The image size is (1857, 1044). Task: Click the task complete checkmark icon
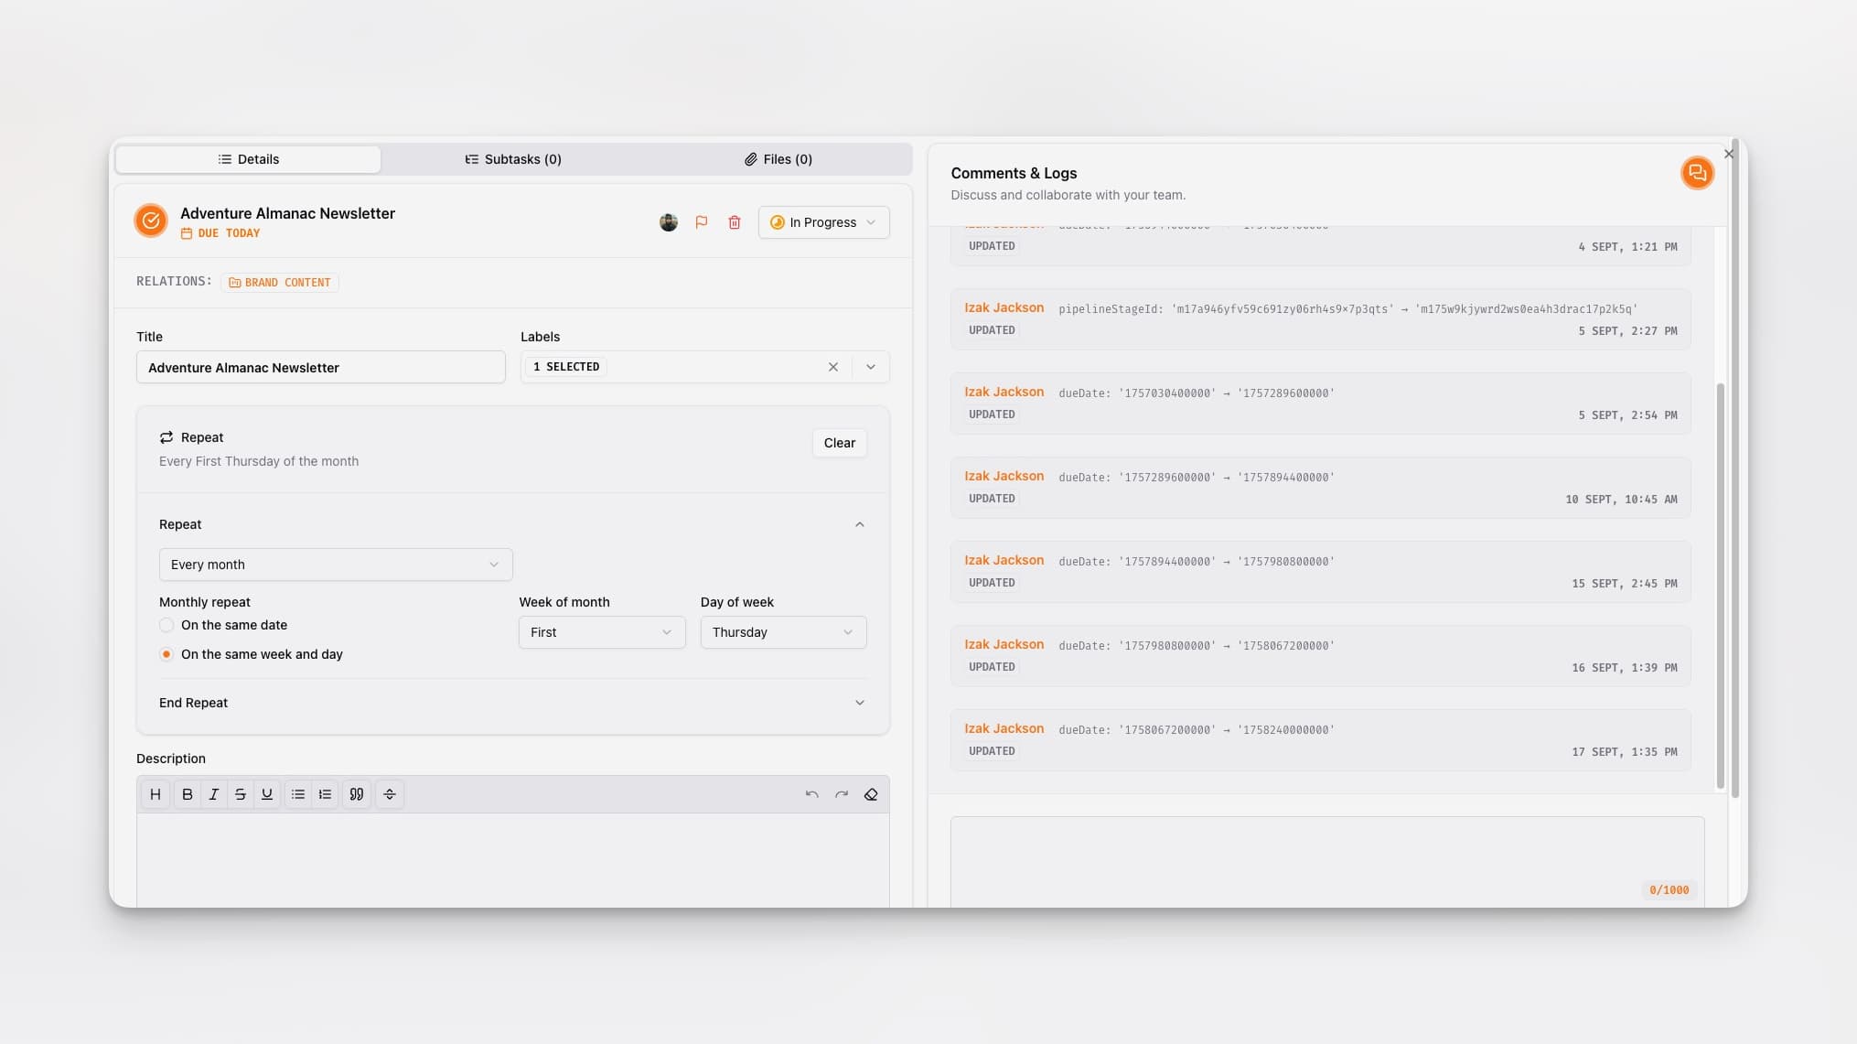click(151, 221)
